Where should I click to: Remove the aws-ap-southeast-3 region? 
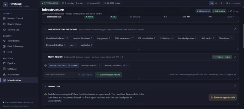pos(127,66)
